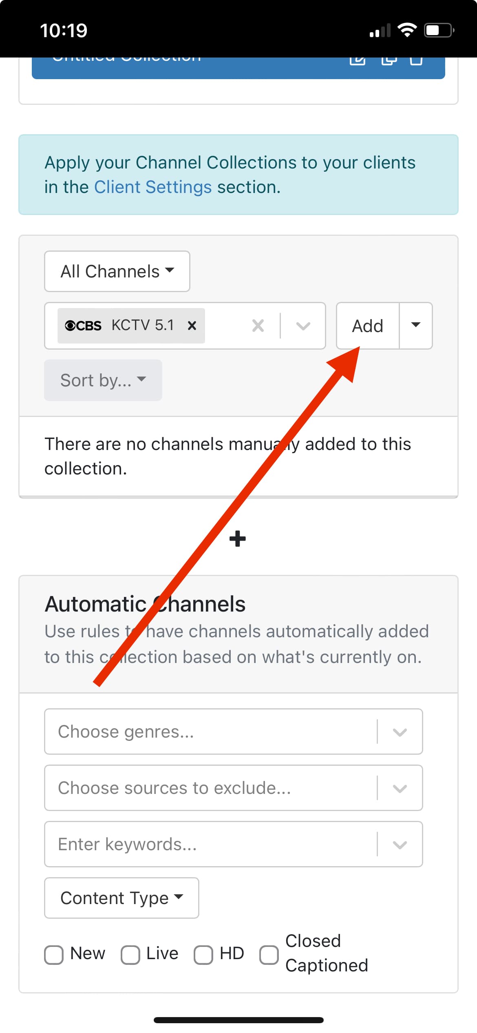Open the channel selector chevron
The image size is (477, 1033).
point(303,326)
